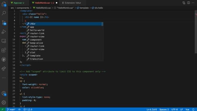197x111 pixels.
Task: Change file encoding UTF-8
Action: tap(175, 109)
